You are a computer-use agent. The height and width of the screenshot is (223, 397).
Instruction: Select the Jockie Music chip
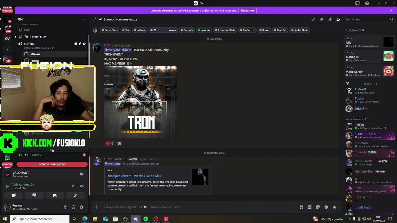[x=299, y=30]
